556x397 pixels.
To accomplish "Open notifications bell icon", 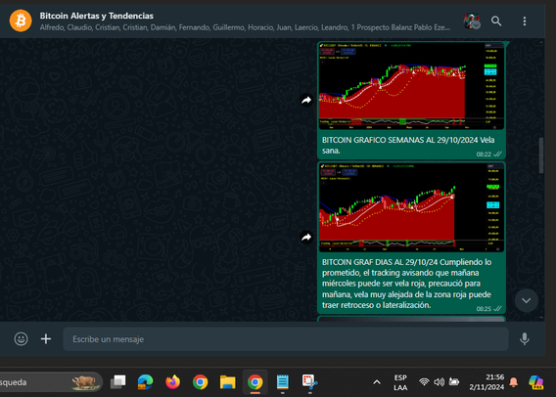I will [513, 382].
